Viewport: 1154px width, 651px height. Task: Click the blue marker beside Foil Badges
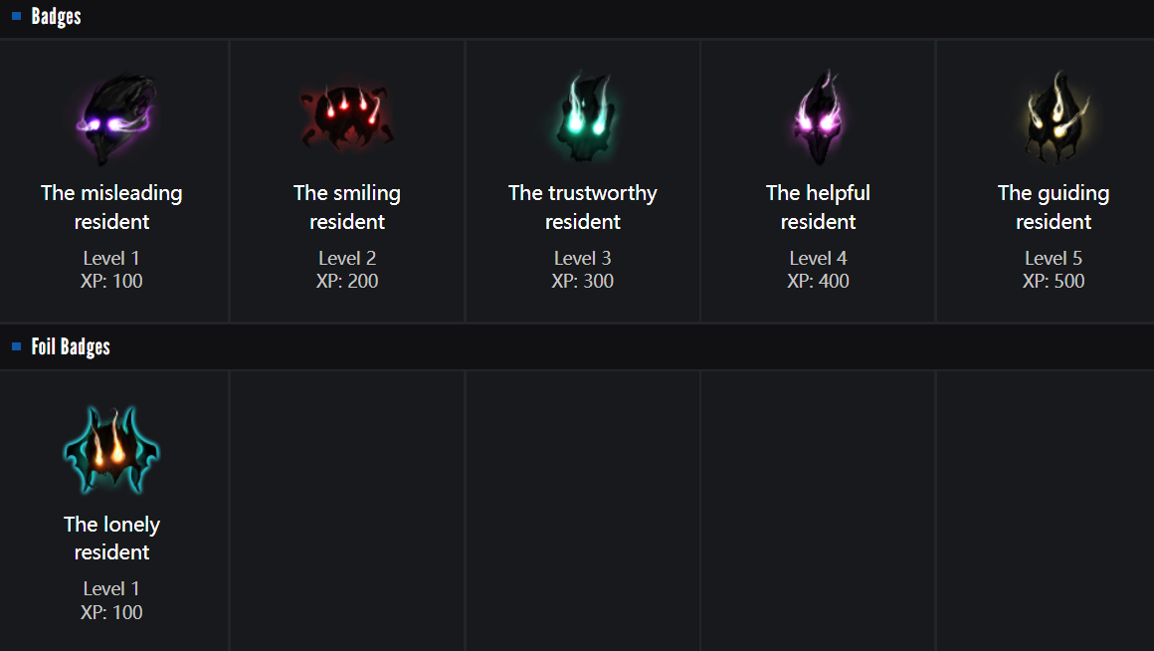[x=16, y=346]
